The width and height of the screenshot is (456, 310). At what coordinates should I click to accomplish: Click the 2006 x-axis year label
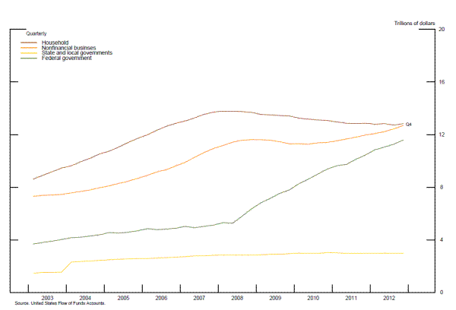[160, 298]
